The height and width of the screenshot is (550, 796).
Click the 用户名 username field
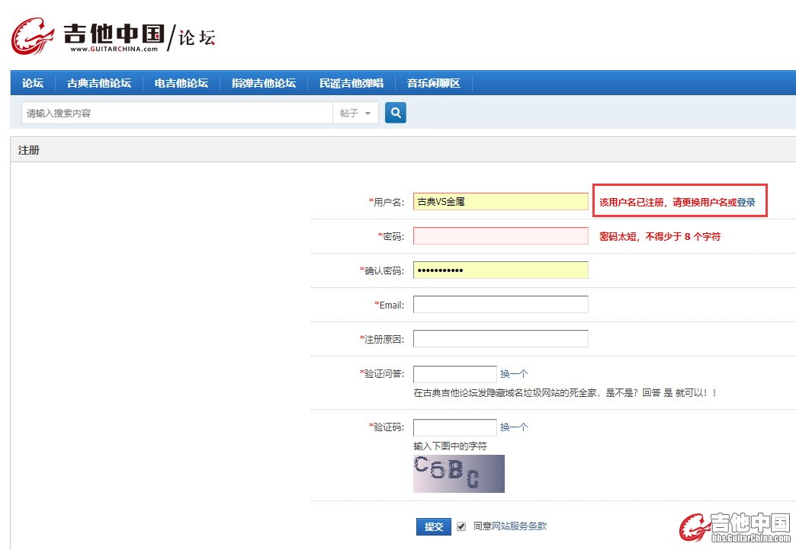tap(500, 202)
